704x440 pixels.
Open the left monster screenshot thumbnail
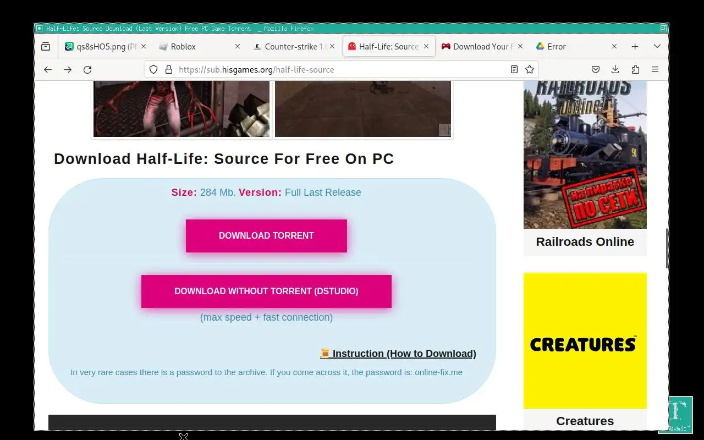tap(182, 109)
